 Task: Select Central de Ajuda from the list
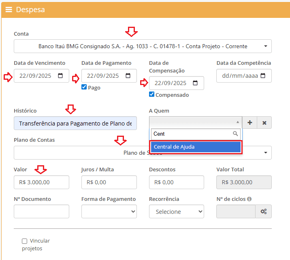coord(196,147)
